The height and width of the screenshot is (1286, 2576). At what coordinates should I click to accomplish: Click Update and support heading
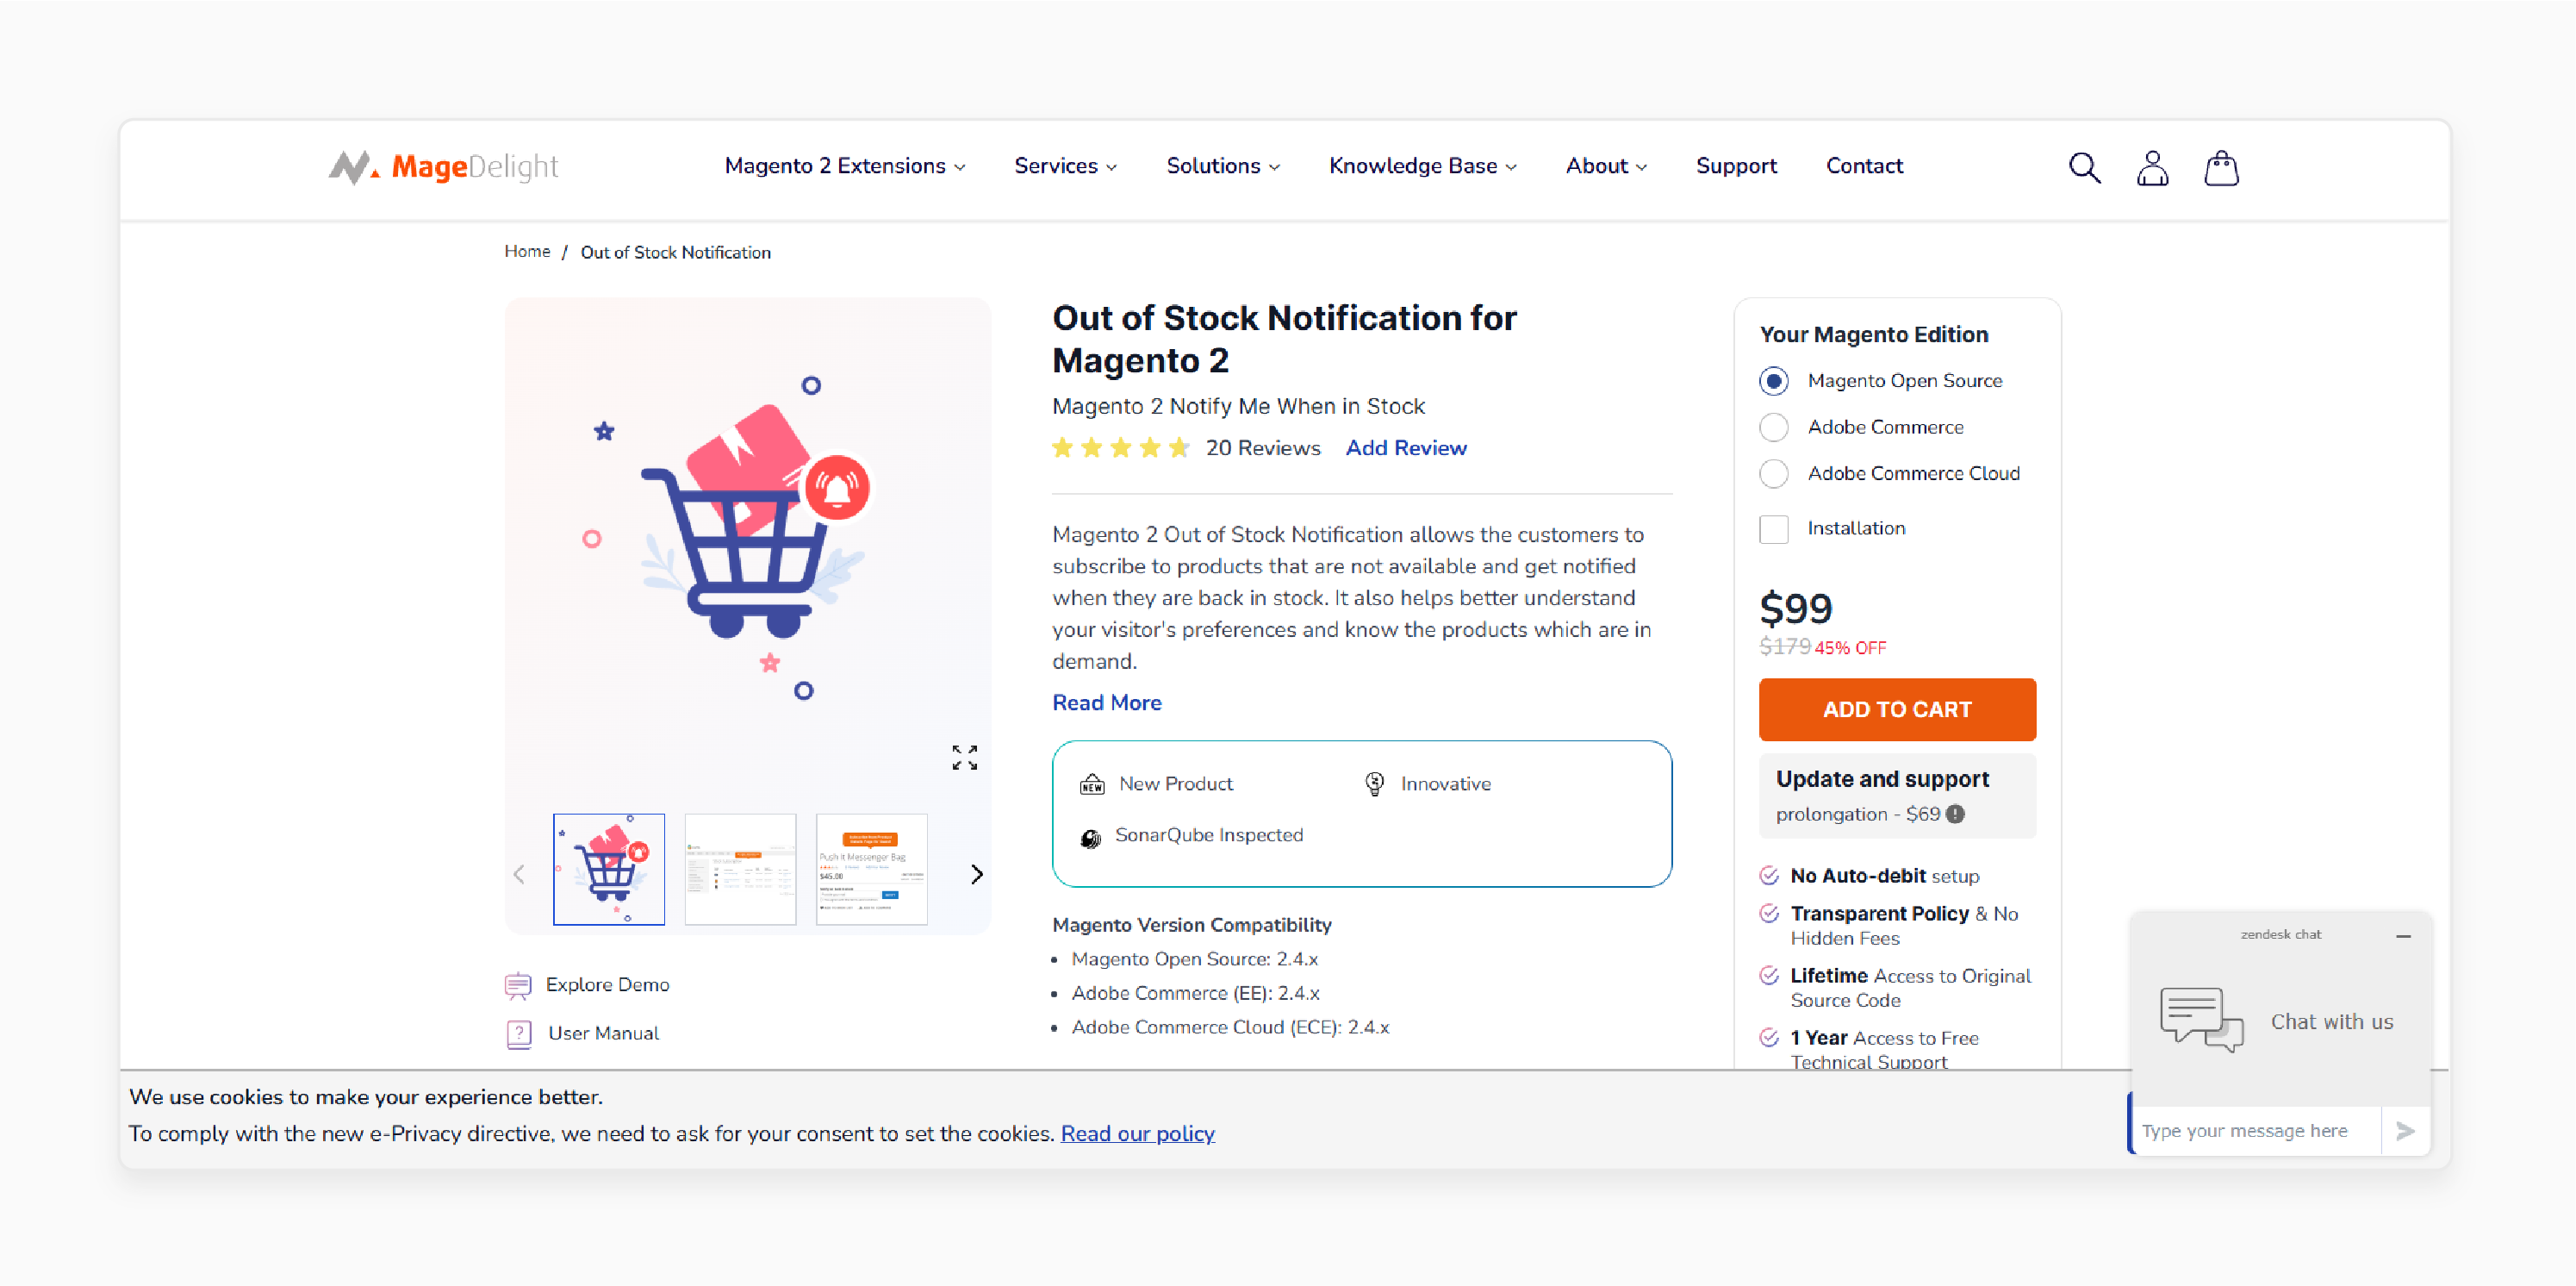tap(1882, 778)
